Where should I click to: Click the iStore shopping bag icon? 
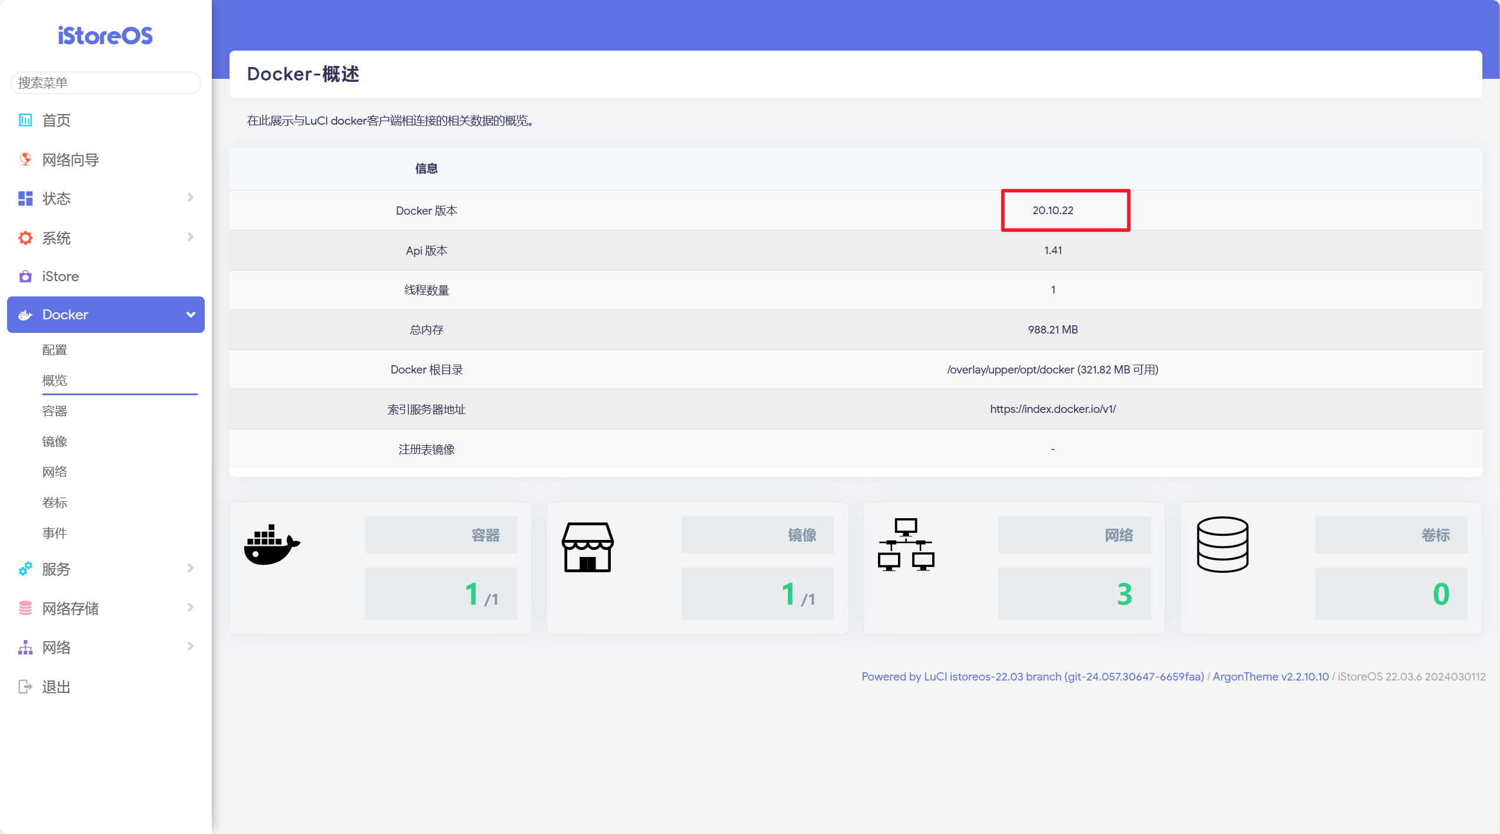click(x=25, y=276)
